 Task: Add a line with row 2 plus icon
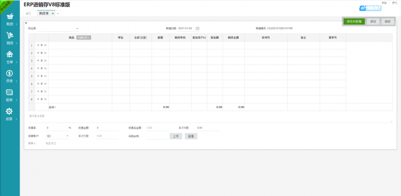pyautogui.click(x=38, y=53)
